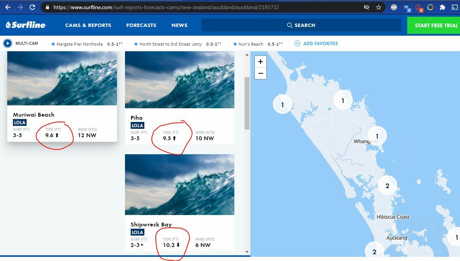Reload the page

33,7
